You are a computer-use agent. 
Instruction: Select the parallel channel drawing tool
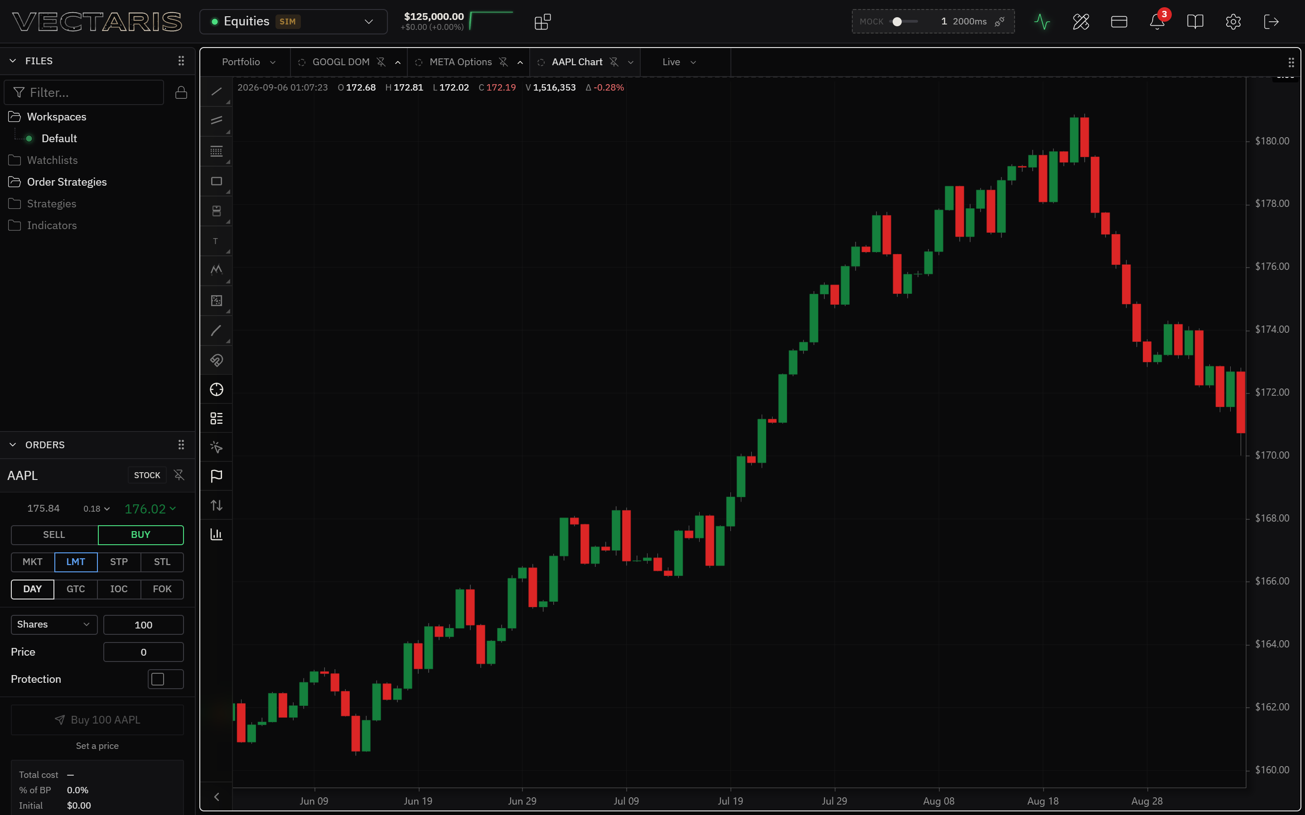(216, 121)
